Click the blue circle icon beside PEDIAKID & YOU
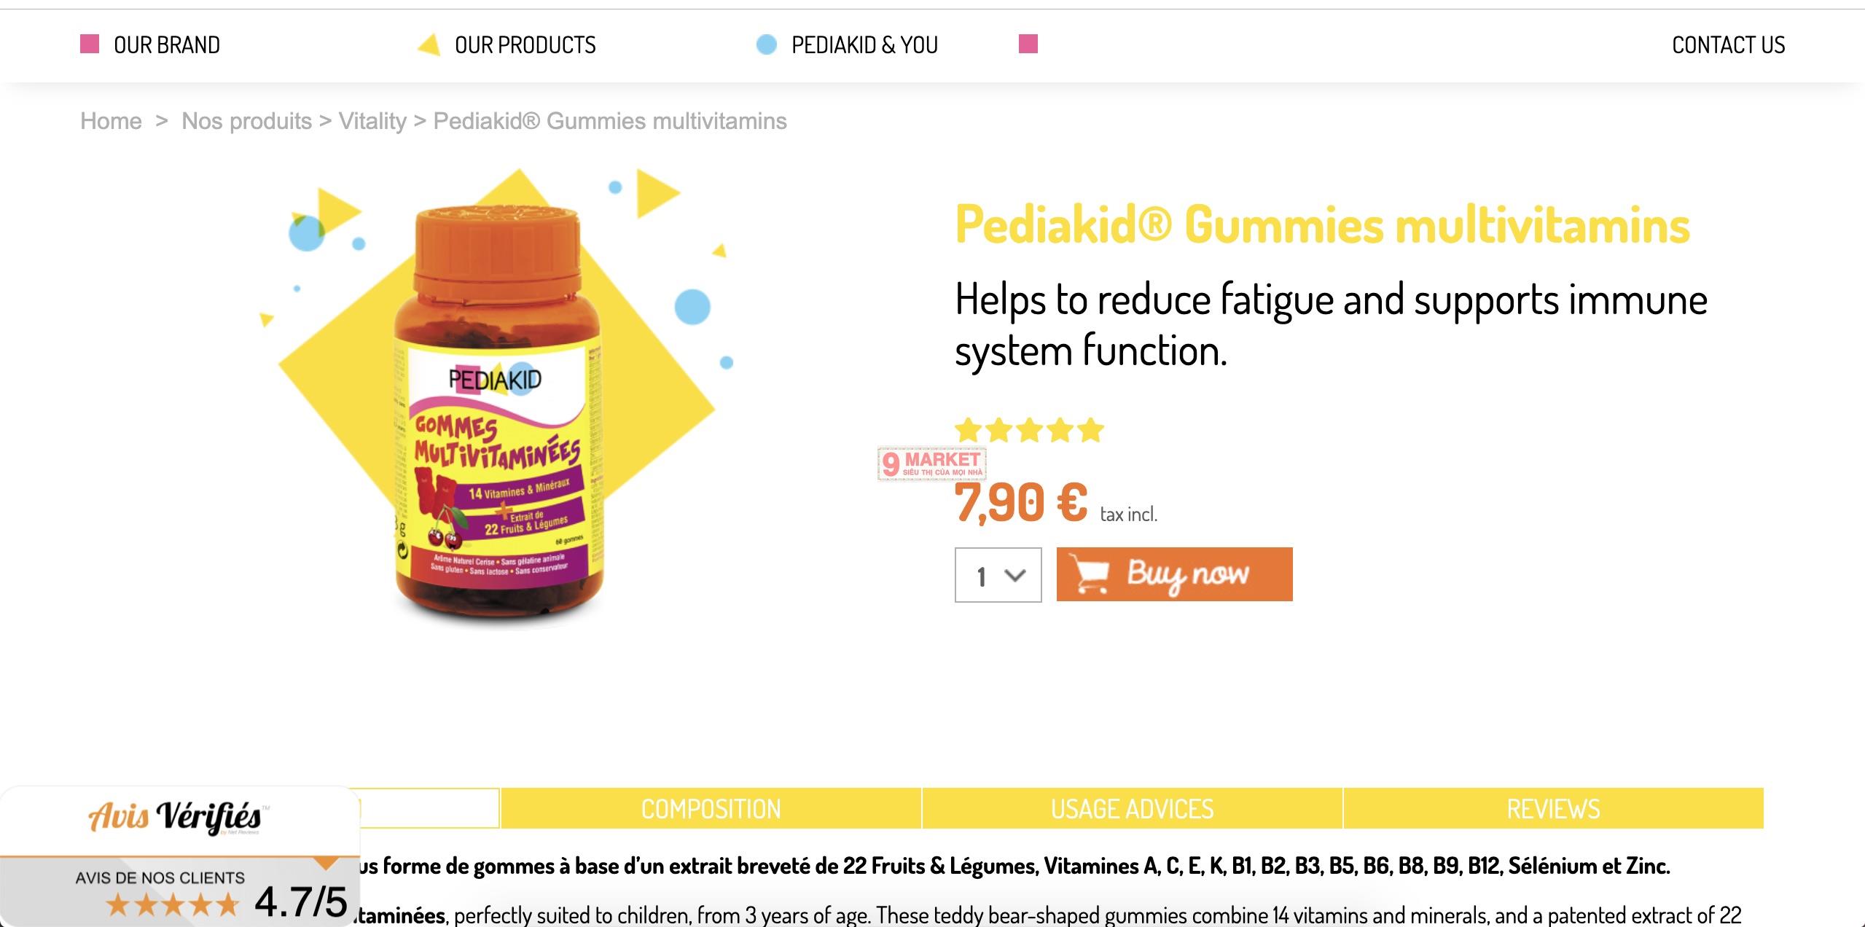 [x=767, y=44]
